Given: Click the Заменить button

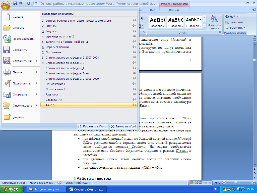Looking at the screenshot, I should (234, 22).
